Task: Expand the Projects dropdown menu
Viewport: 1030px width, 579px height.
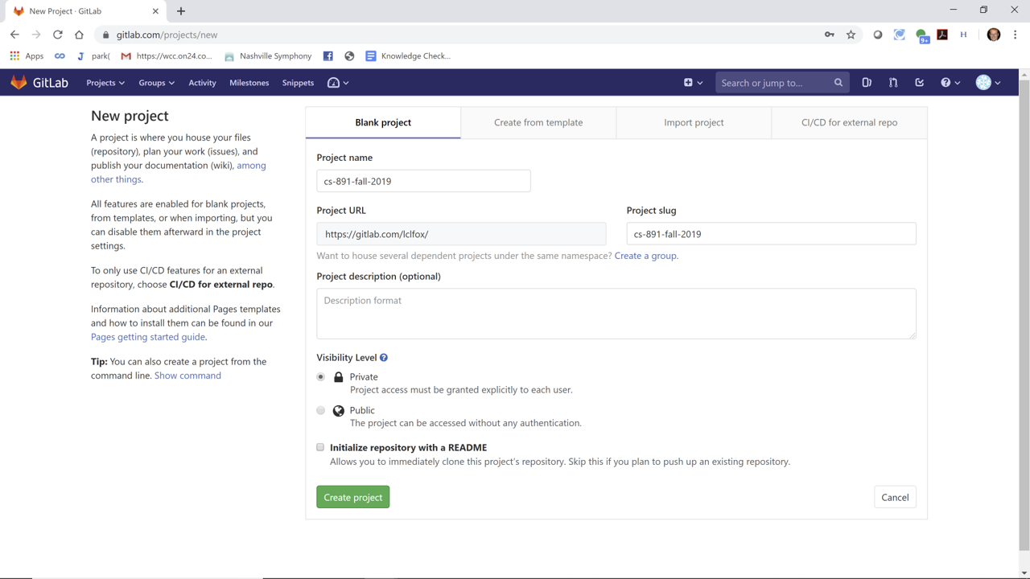Action: pyautogui.click(x=105, y=83)
